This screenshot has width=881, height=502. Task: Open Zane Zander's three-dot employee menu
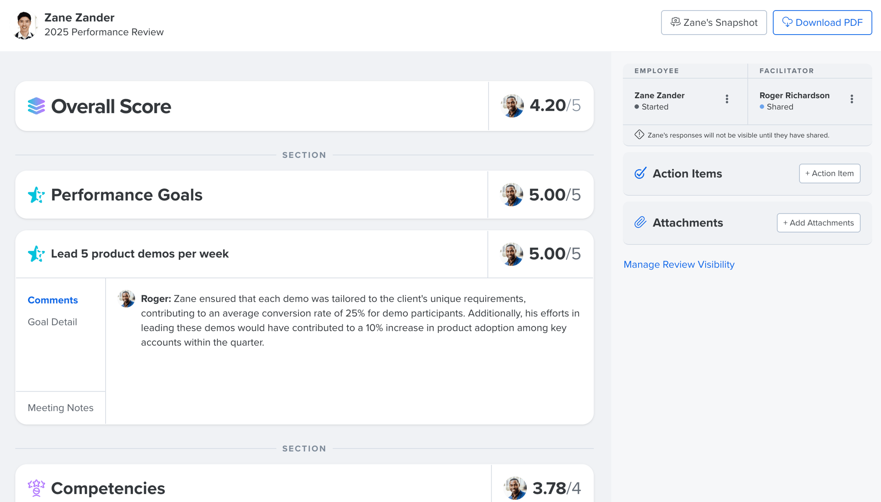pos(727,99)
